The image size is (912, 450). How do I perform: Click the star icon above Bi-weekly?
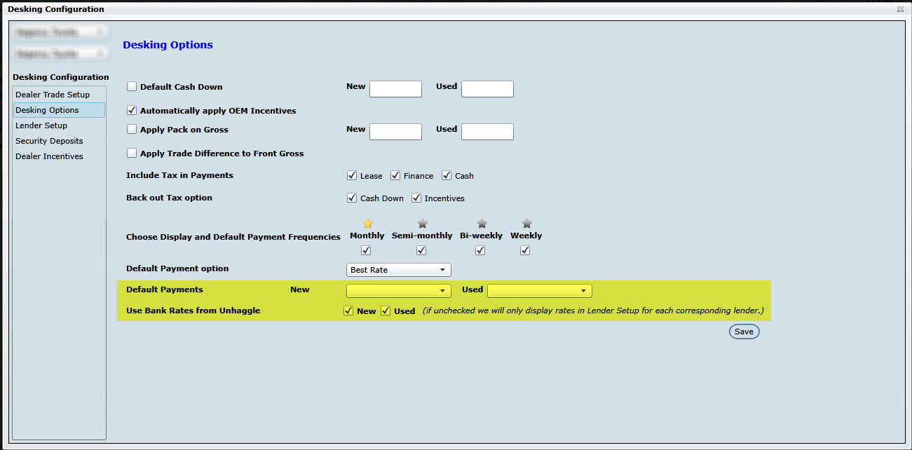pyautogui.click(x=482, y=224)
